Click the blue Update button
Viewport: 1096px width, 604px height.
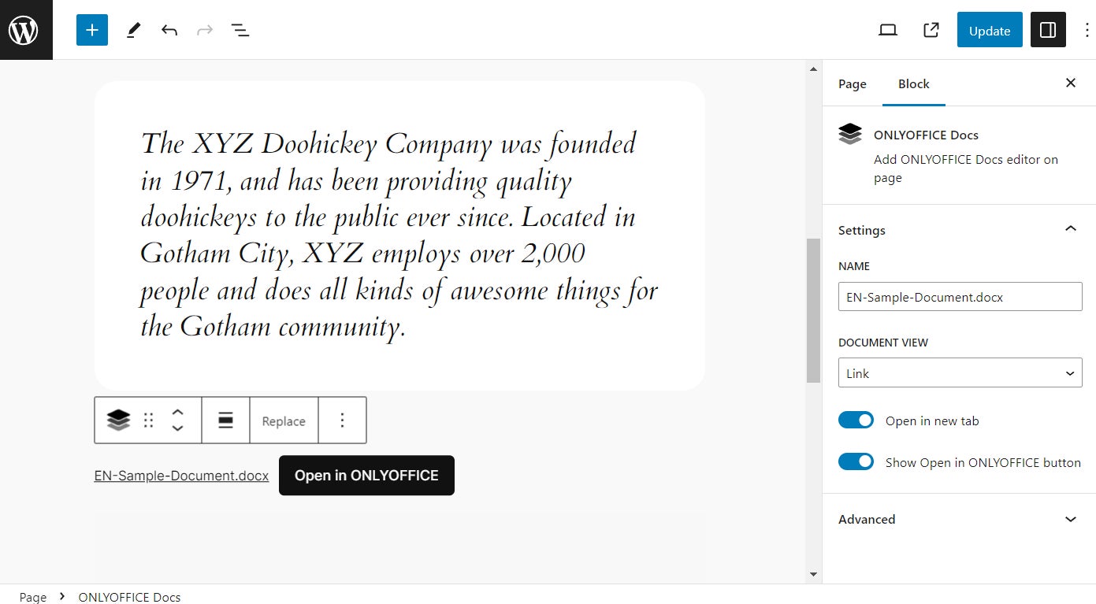990,30
